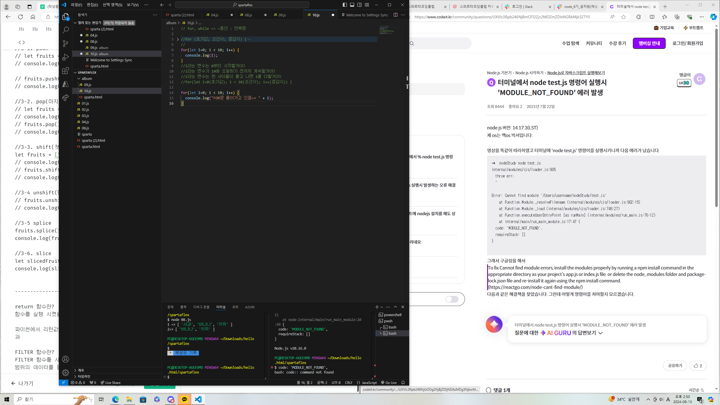Show errors and warnings count
The height and width of the screenshot is (405, 720).
point(78,382)
